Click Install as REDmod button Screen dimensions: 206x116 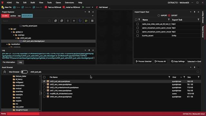71,7
